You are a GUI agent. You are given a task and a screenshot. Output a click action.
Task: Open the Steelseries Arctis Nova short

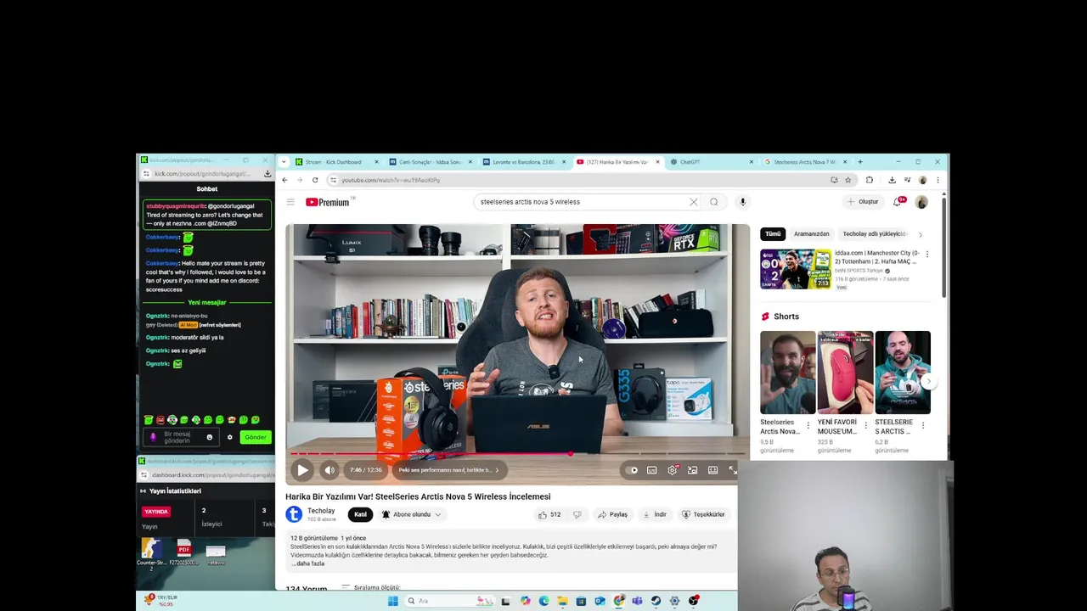coord(787,373)
